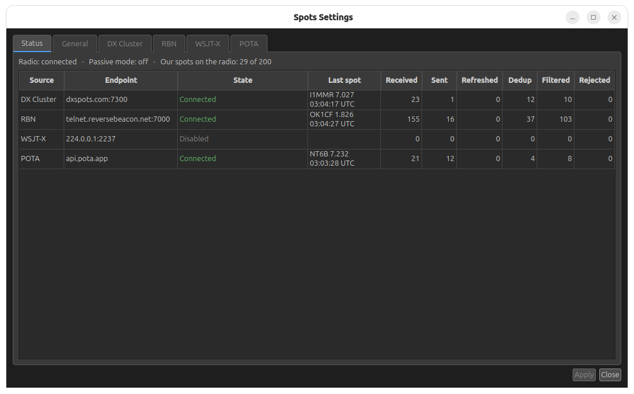
Task: Select the POTA tab
Action: point(248,43)
